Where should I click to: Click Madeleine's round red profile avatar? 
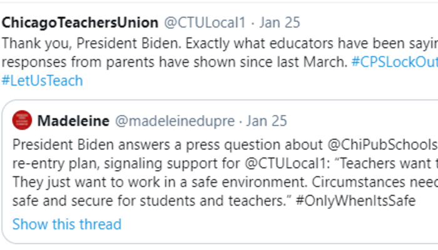click(x=23, y=119)
